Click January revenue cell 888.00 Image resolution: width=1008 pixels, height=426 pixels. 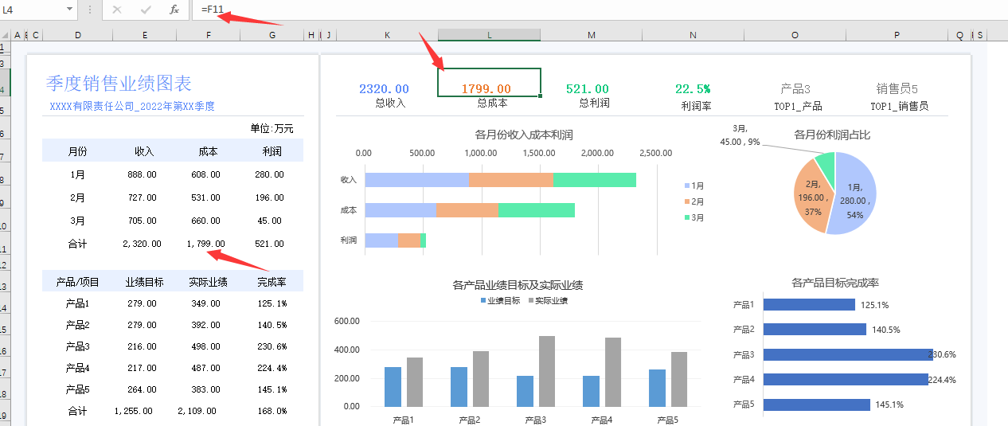[142, 174]
